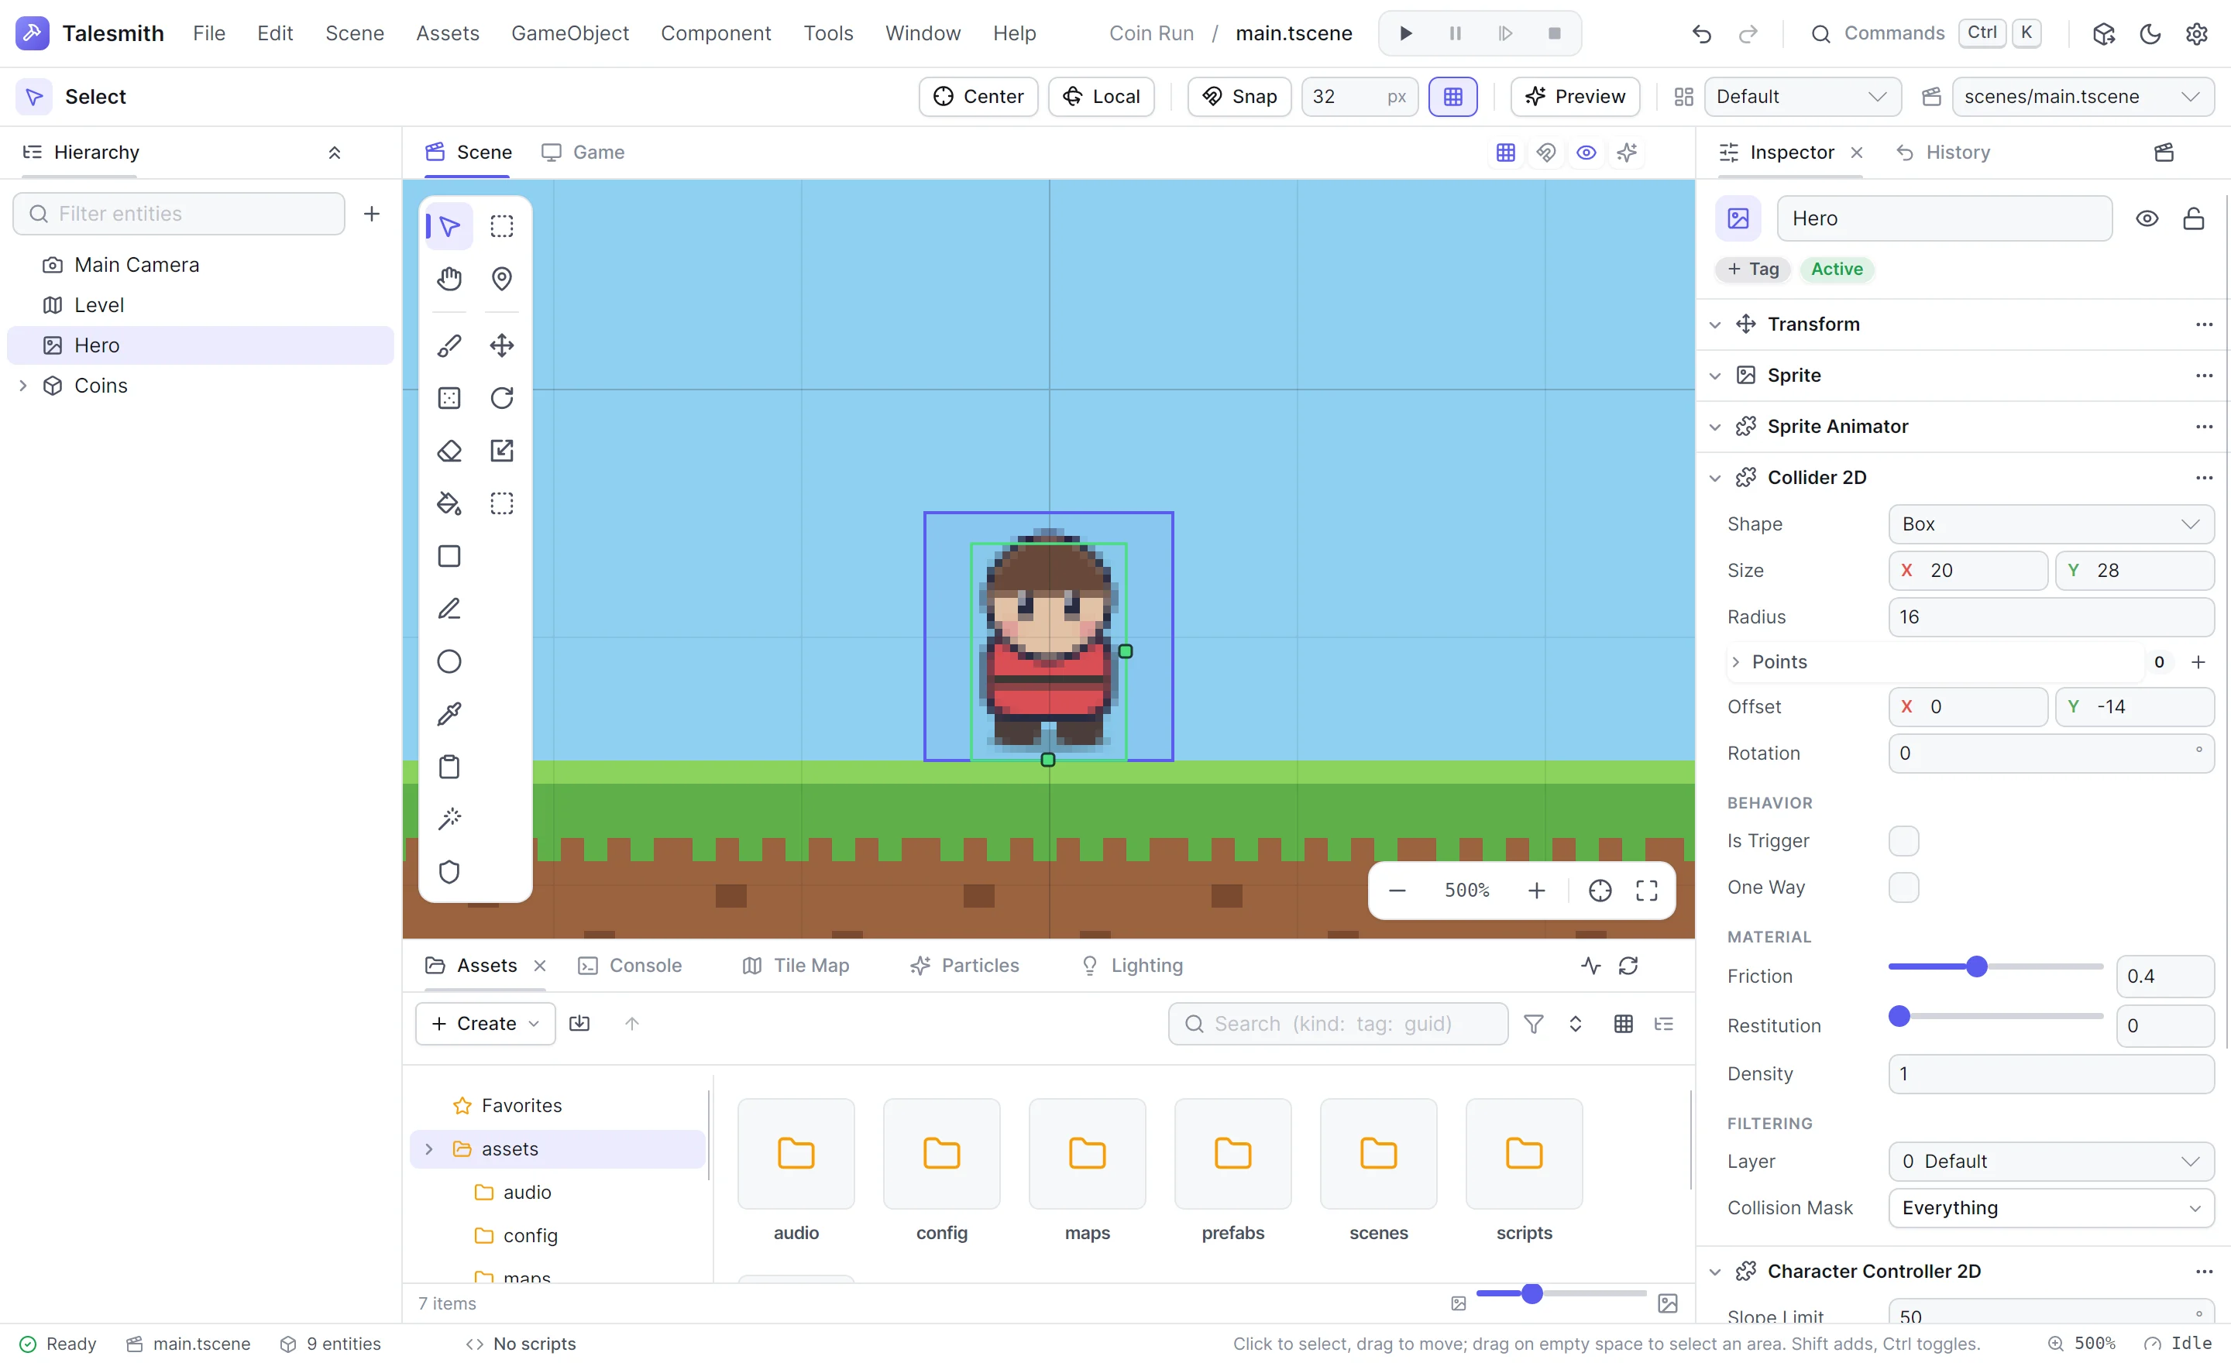The width and height of the screenshot is (2231, 1363).
Task: Toggle the Hero lock icon
Action: pyautogui.click(x=2193, y=218)
